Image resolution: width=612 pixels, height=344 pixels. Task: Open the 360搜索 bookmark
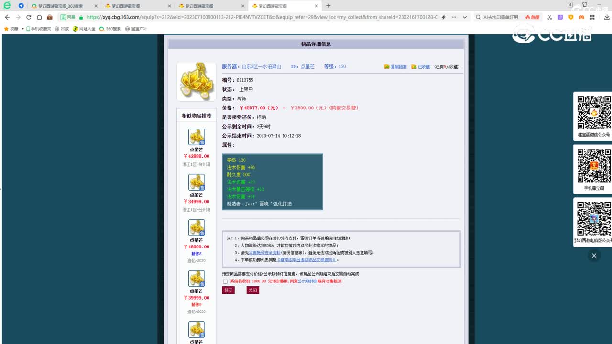coord(110,29)
